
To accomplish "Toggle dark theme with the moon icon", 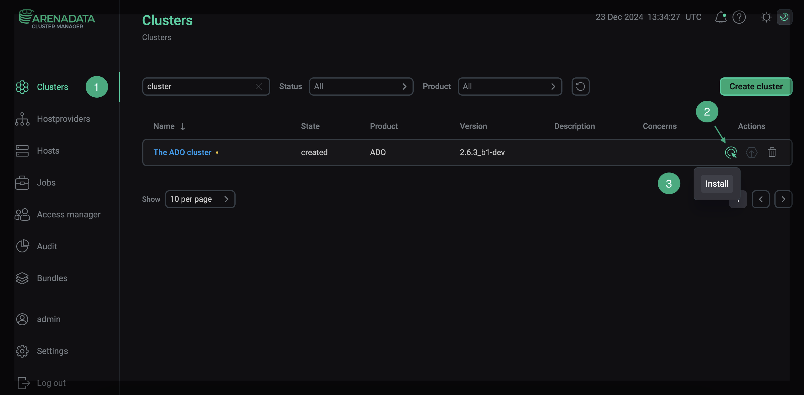I will [785, 17].
